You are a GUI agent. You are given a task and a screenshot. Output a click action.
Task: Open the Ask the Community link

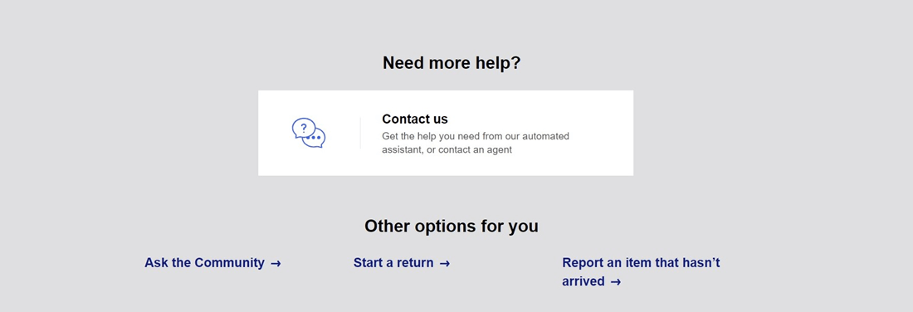[x=212, y=263]
